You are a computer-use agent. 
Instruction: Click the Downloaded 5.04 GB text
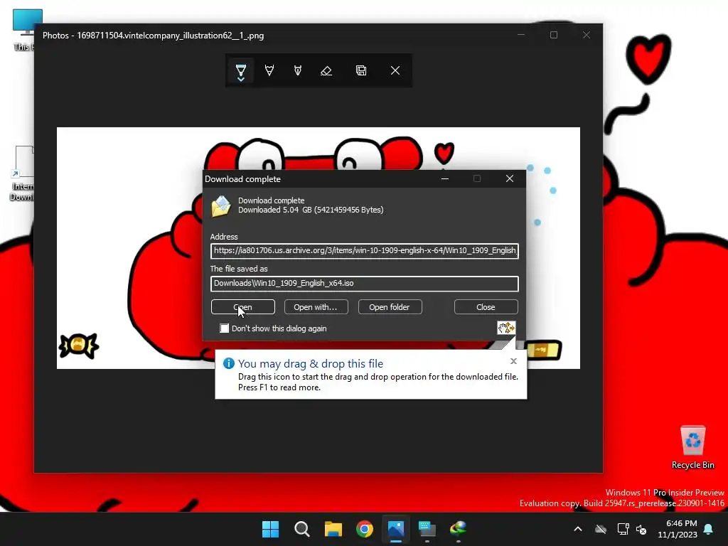311,210
